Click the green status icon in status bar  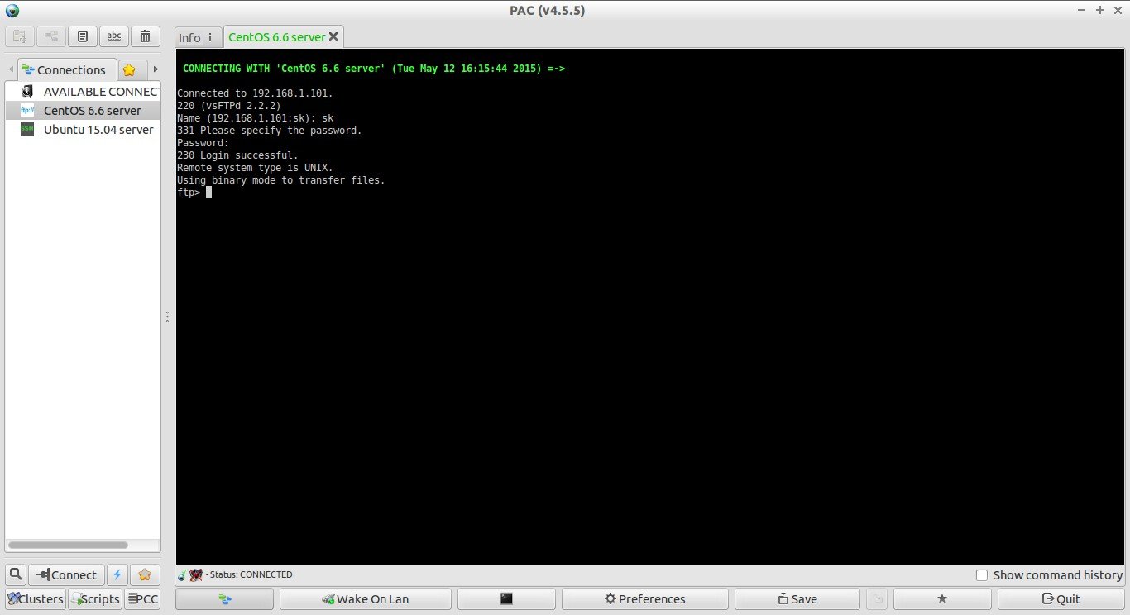point(182,574)
